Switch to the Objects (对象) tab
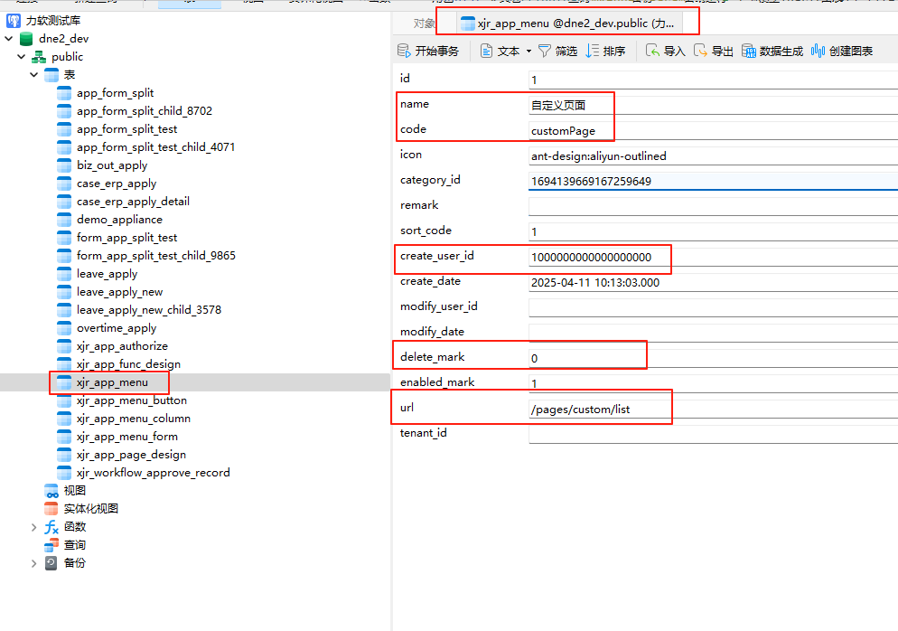 pos(424,24)
